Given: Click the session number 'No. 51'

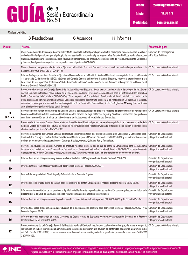Looking at the screenshot, I should (54, 20).
